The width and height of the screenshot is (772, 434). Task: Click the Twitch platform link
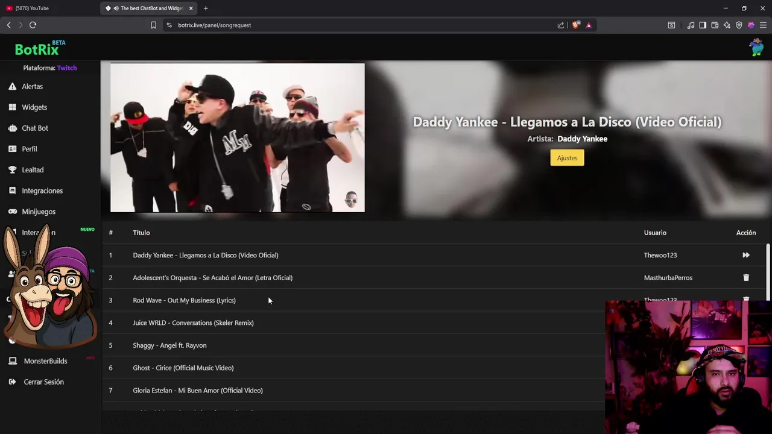point(67,68)
